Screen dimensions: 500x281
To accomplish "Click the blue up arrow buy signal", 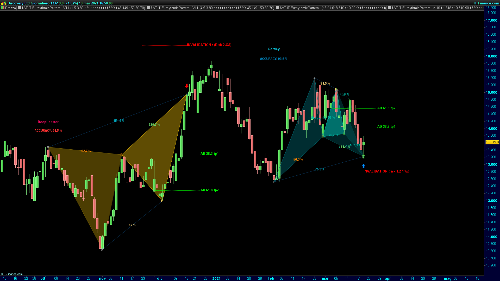I will 364,166.
